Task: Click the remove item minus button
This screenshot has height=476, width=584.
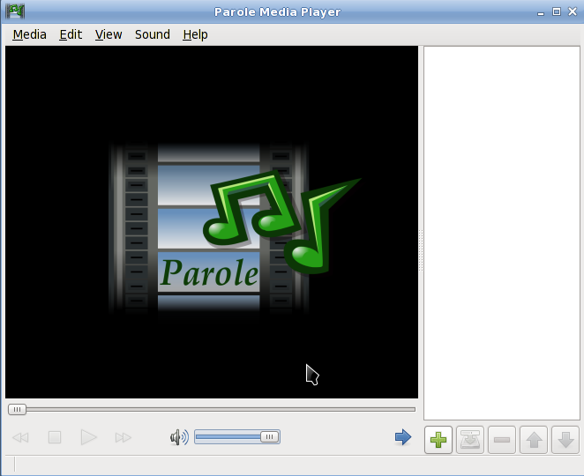Action: [x=502, y=440]
